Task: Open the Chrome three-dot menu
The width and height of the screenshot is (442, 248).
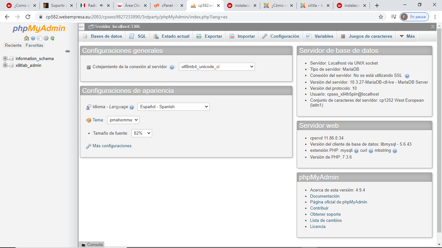Action: coord(435,17)
